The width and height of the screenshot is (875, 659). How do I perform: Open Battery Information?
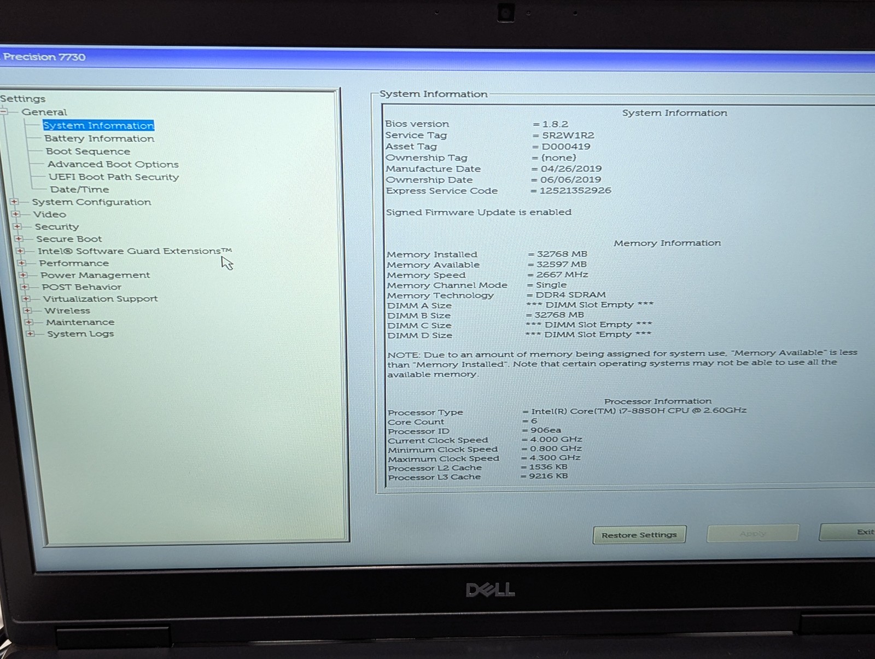coord(99,138)
